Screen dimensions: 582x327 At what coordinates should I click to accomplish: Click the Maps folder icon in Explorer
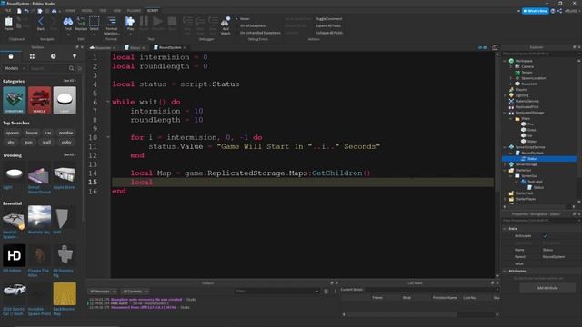pos(517,119)
